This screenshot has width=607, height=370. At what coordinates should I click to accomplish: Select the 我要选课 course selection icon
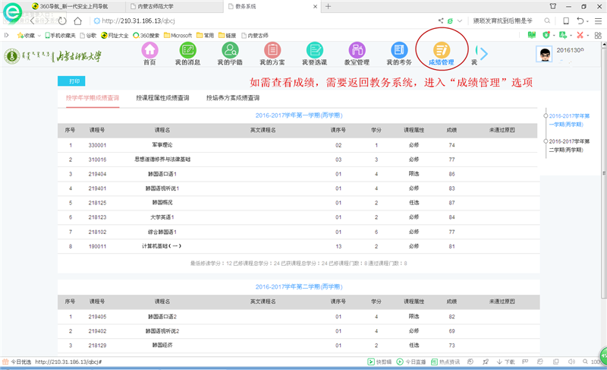pyautogui.click(x=313, y=50)
